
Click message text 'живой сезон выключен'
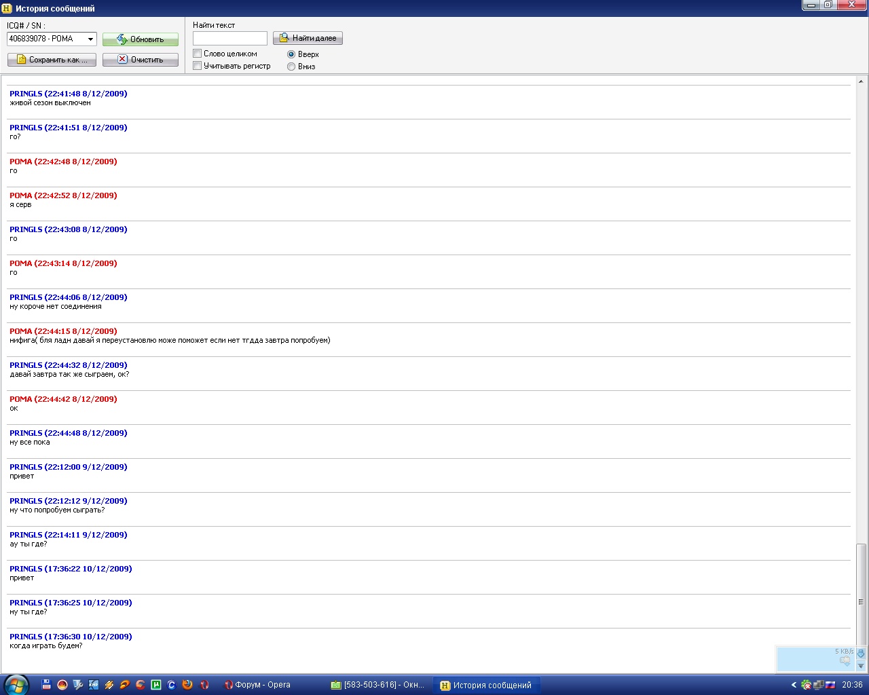click(50, 103)
